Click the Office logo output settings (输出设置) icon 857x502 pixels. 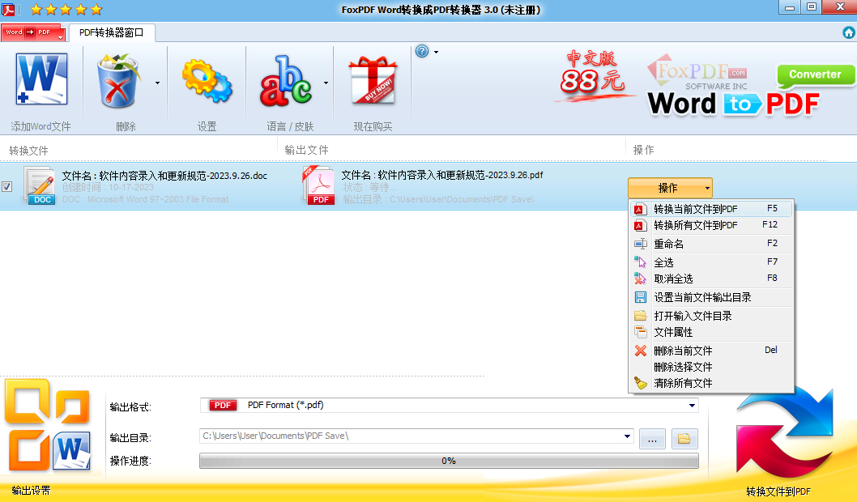tap(48, 424)
